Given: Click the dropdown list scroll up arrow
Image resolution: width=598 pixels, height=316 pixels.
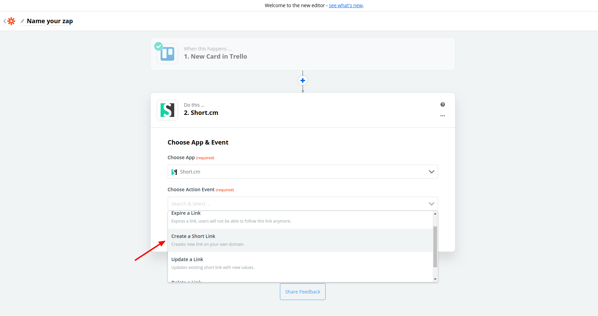Looking at the screenshot, I should [x=435, y=214].
